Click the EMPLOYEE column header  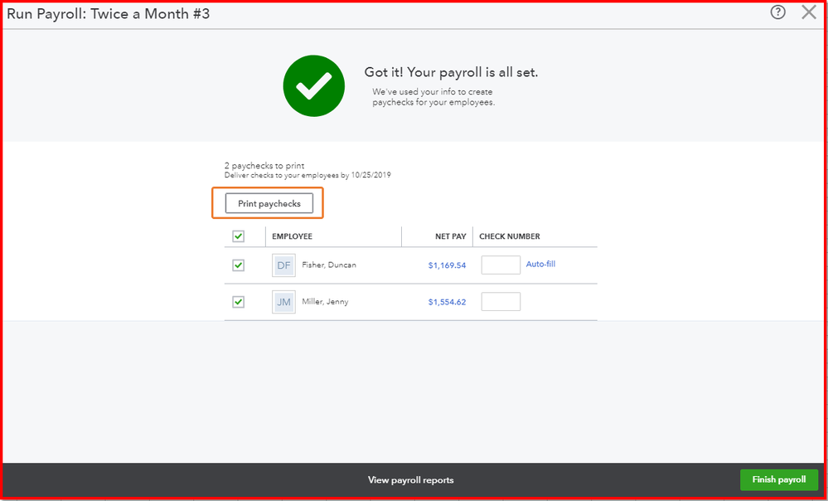292,236
